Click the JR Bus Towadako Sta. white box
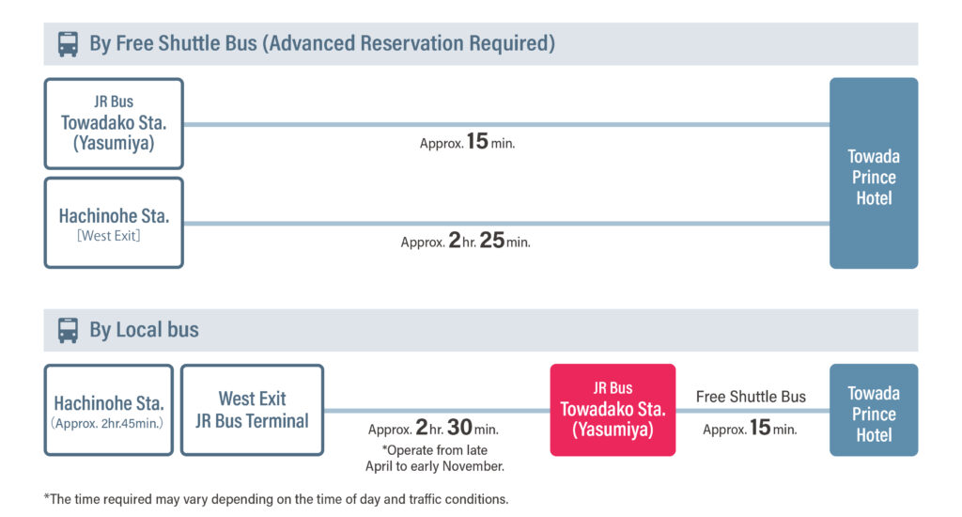This screenshot has height=517, width=962. (114, 123)
